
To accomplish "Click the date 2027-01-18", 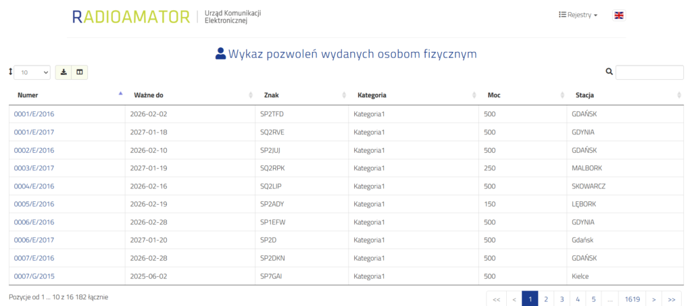I will (x=149, y=132).
